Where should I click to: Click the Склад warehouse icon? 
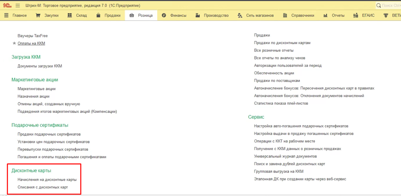point(68,15)
